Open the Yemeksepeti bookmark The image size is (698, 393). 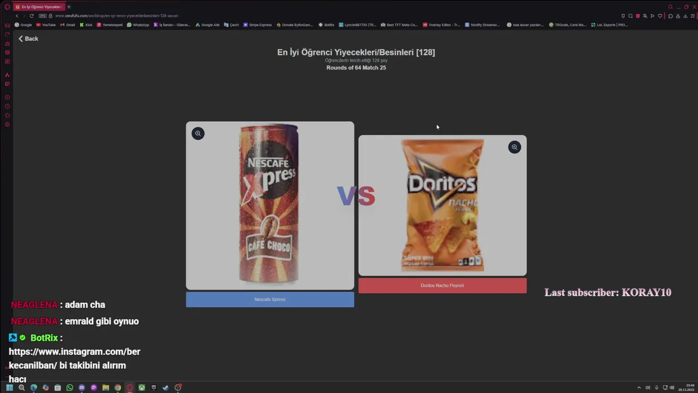pos(110,25)
